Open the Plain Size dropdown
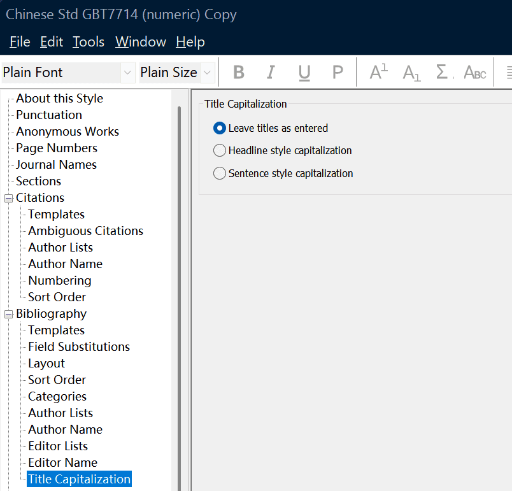 (208, 73)
